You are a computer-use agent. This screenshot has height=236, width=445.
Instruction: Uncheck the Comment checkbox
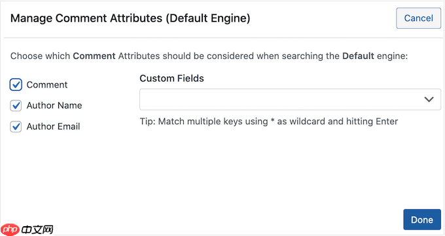[16, 84]
